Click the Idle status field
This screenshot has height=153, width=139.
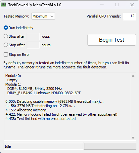click(43, 146)
